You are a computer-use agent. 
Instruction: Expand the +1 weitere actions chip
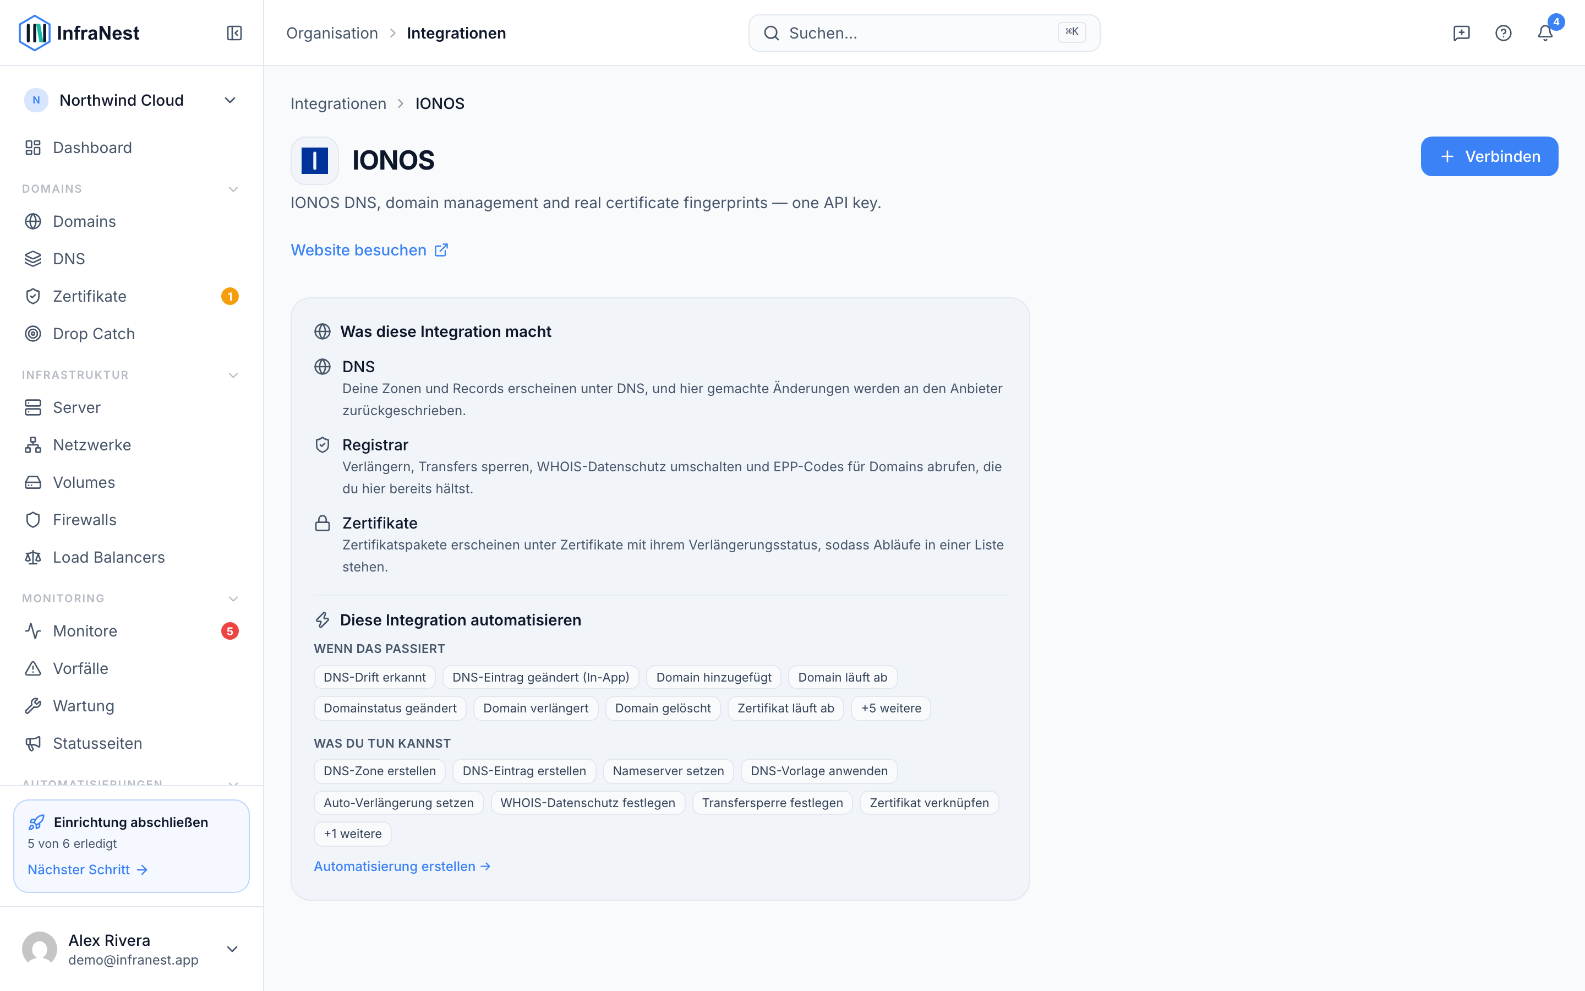pyautogui.click(x=352, y=834)
